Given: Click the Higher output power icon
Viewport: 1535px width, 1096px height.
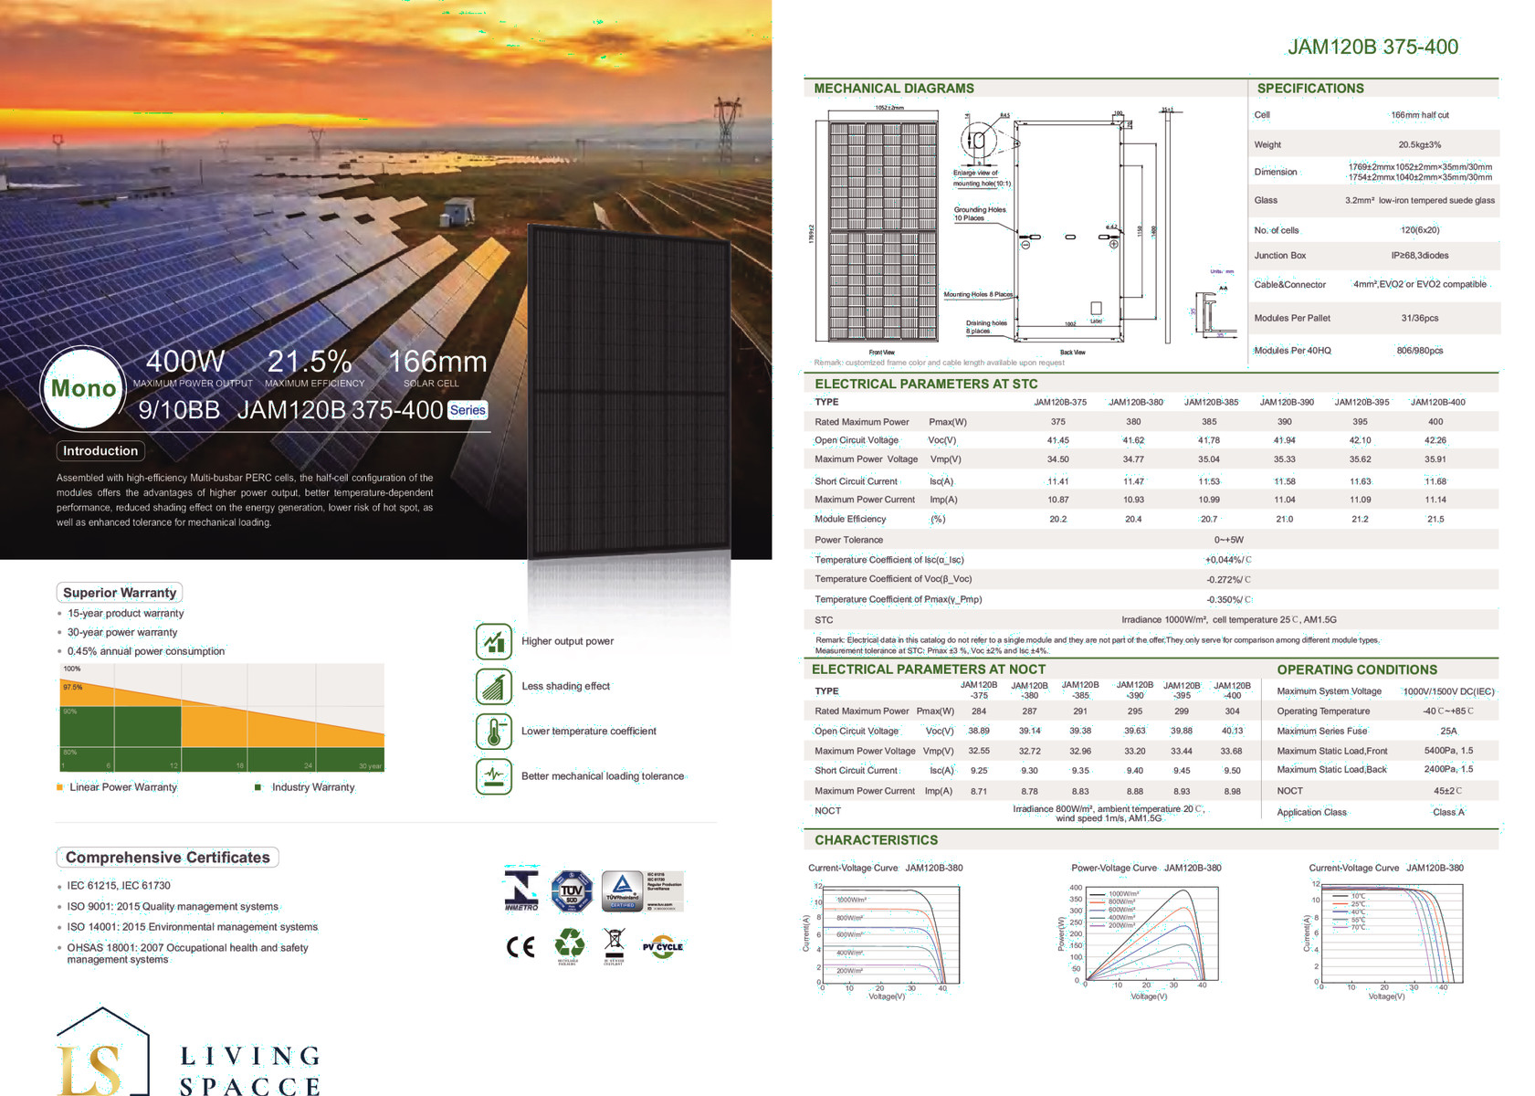Looking at the screenshot, I should pyautogui.click(x=493, y=641).
